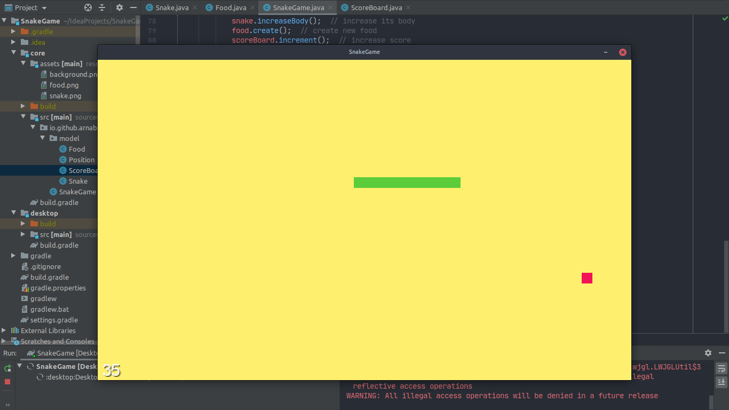
Task: Close the ScoreBoard.java tab
Action: (408, 7)
